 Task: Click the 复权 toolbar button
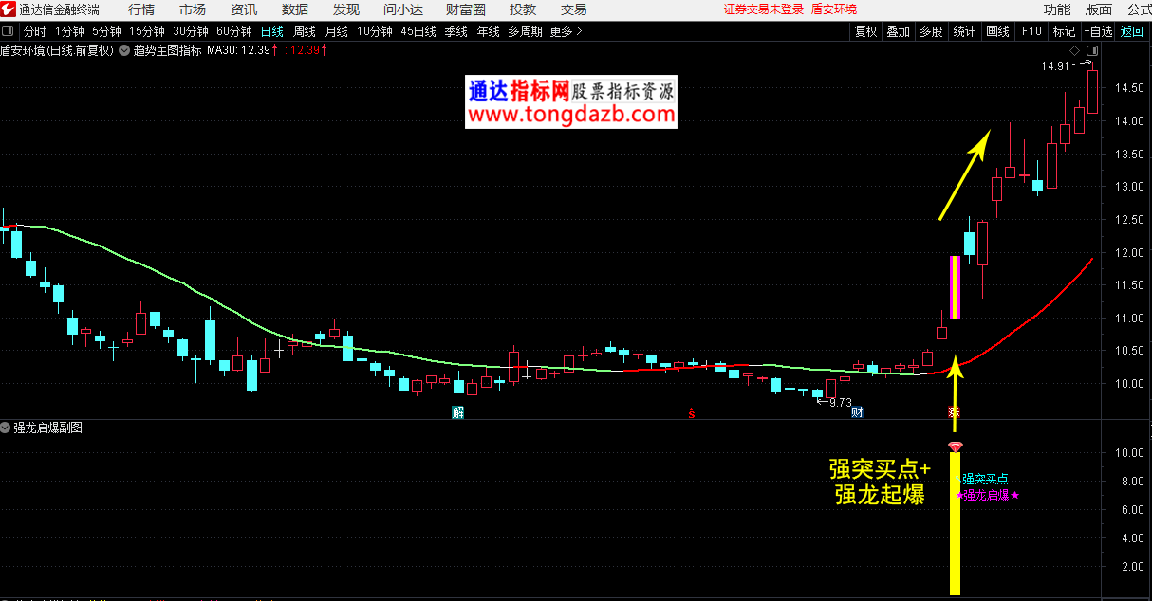pos(865,31)
